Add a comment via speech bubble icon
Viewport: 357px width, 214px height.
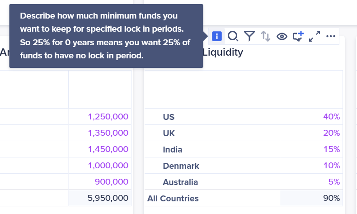pos(298,36)
